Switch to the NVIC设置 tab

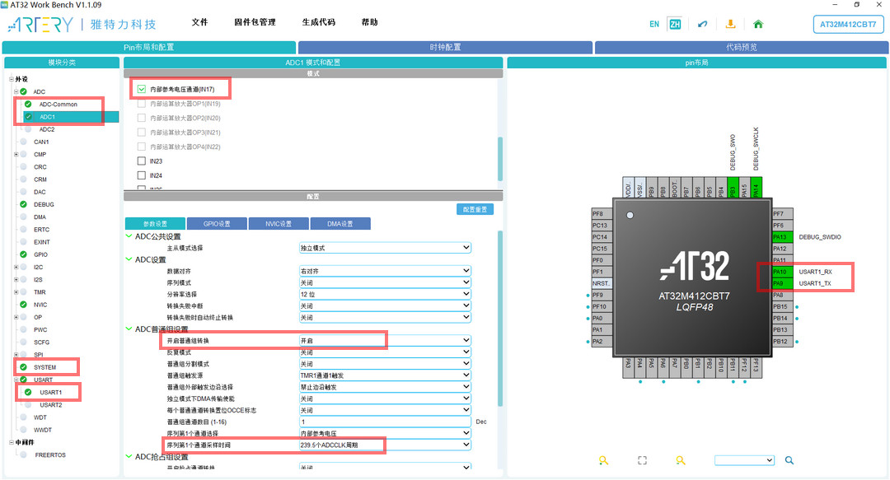(279, 224)
